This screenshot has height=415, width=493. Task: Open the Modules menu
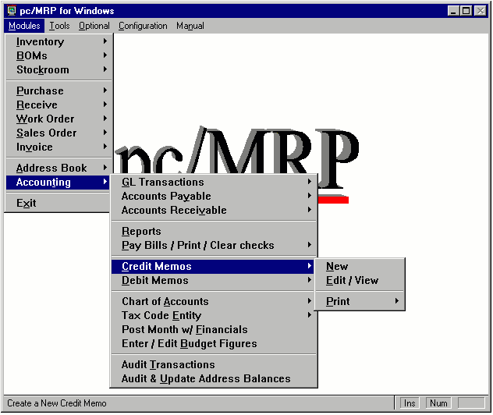coord(24,26)
